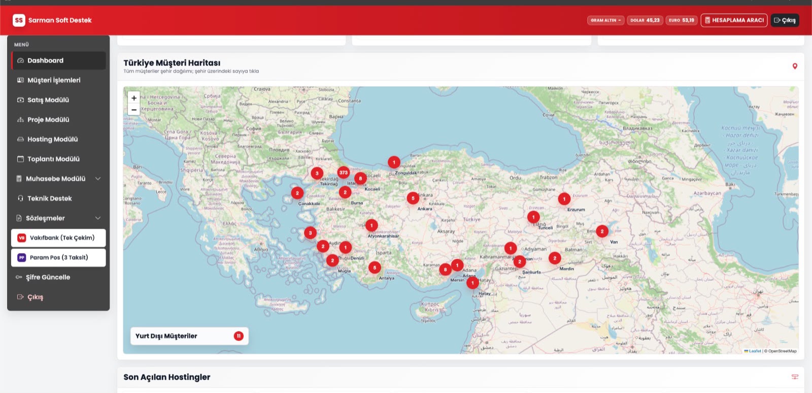This screenshot has height=393, width=812.
Task: Click the Son Açılan Hostingler card icon
Action: tap(795, 377)
